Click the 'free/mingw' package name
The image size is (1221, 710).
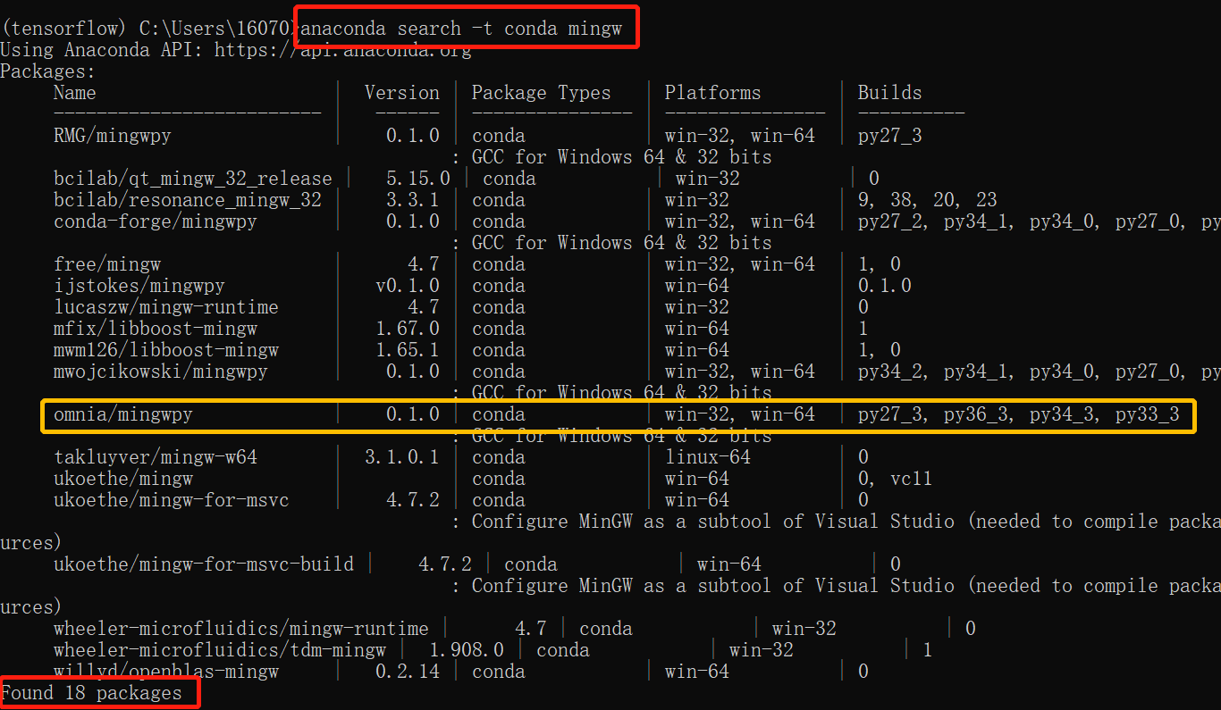(x=107, y=264)
